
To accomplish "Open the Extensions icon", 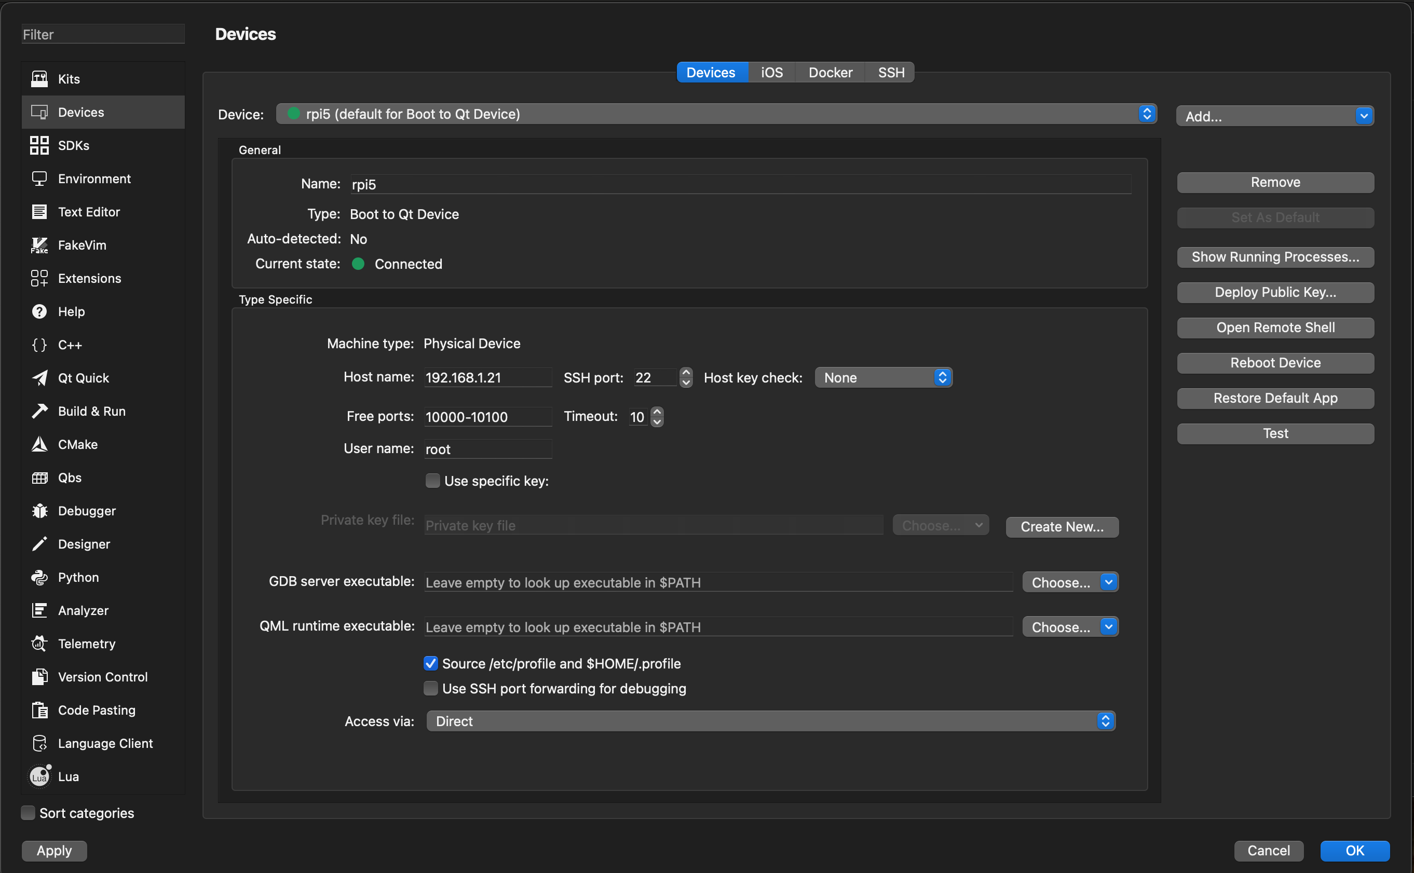I will point(39,278).
